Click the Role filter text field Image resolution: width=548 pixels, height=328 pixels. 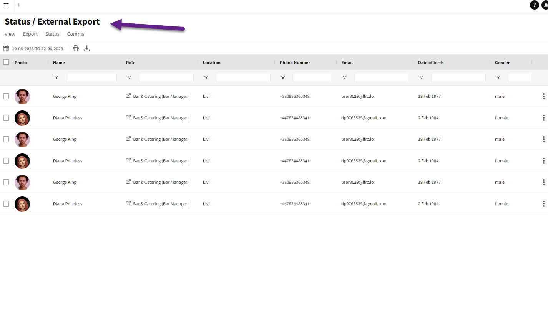166,77
